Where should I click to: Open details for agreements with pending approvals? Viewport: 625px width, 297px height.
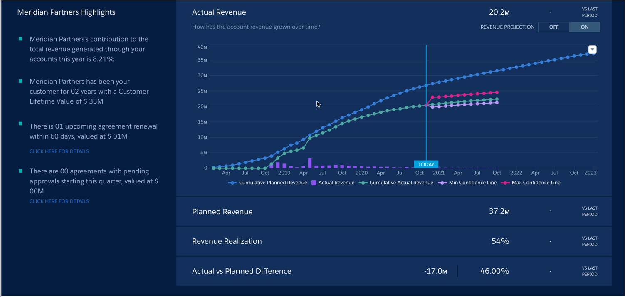(x=59, y=201)
